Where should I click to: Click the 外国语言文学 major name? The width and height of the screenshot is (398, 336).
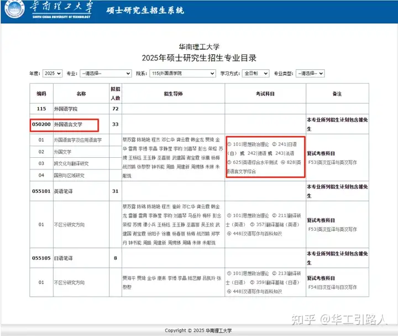point(68,125)
